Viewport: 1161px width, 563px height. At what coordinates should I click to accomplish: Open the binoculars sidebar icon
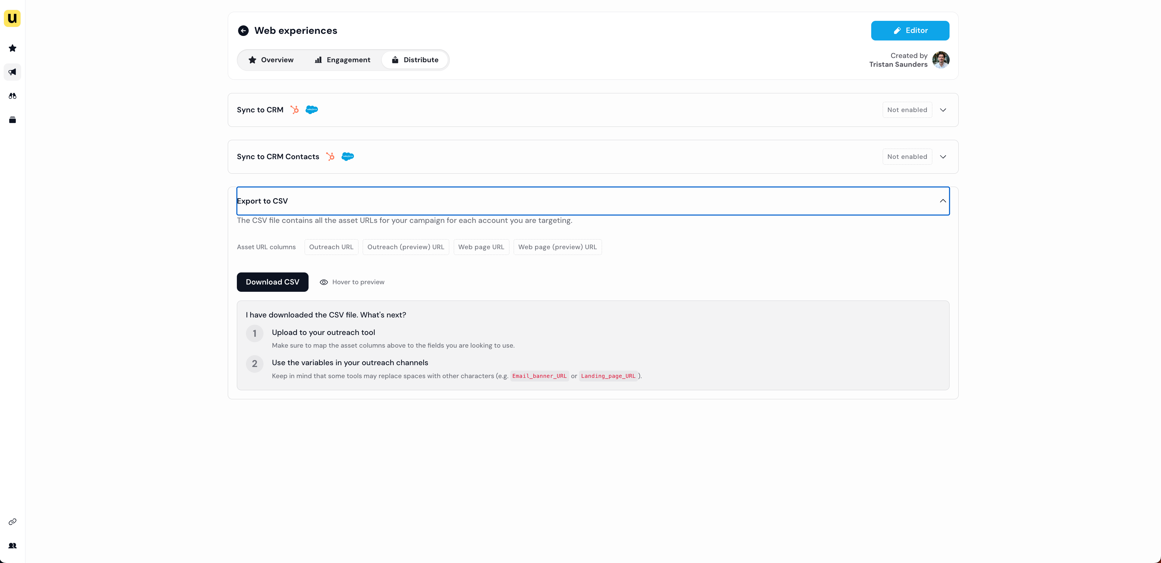coord(13,96)
